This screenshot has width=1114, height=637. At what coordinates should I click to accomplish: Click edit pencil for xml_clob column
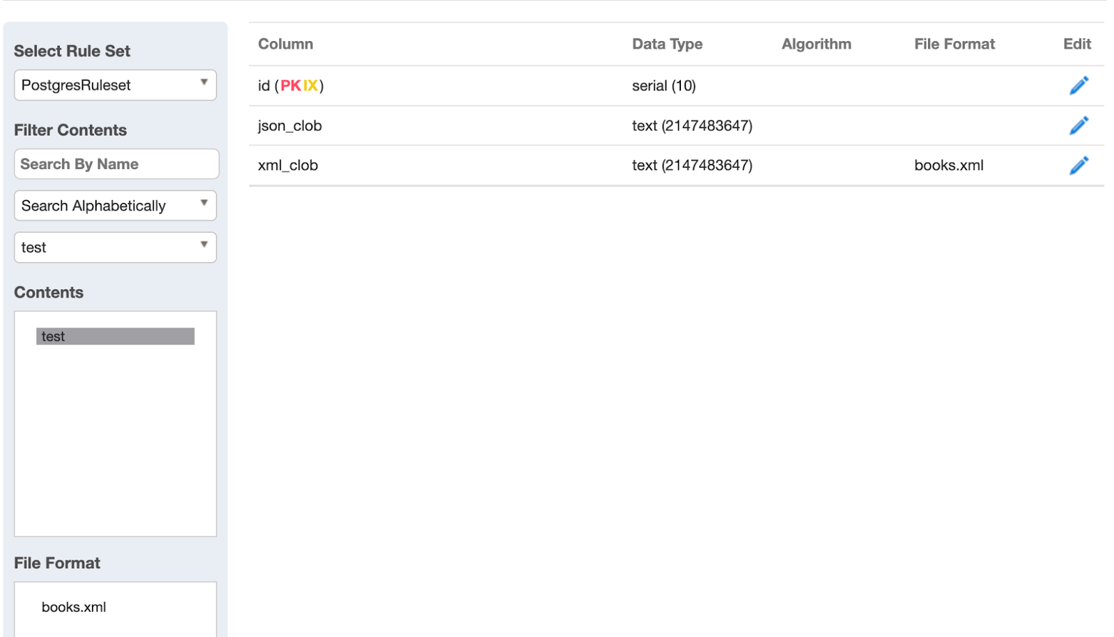coord(1078,166)
